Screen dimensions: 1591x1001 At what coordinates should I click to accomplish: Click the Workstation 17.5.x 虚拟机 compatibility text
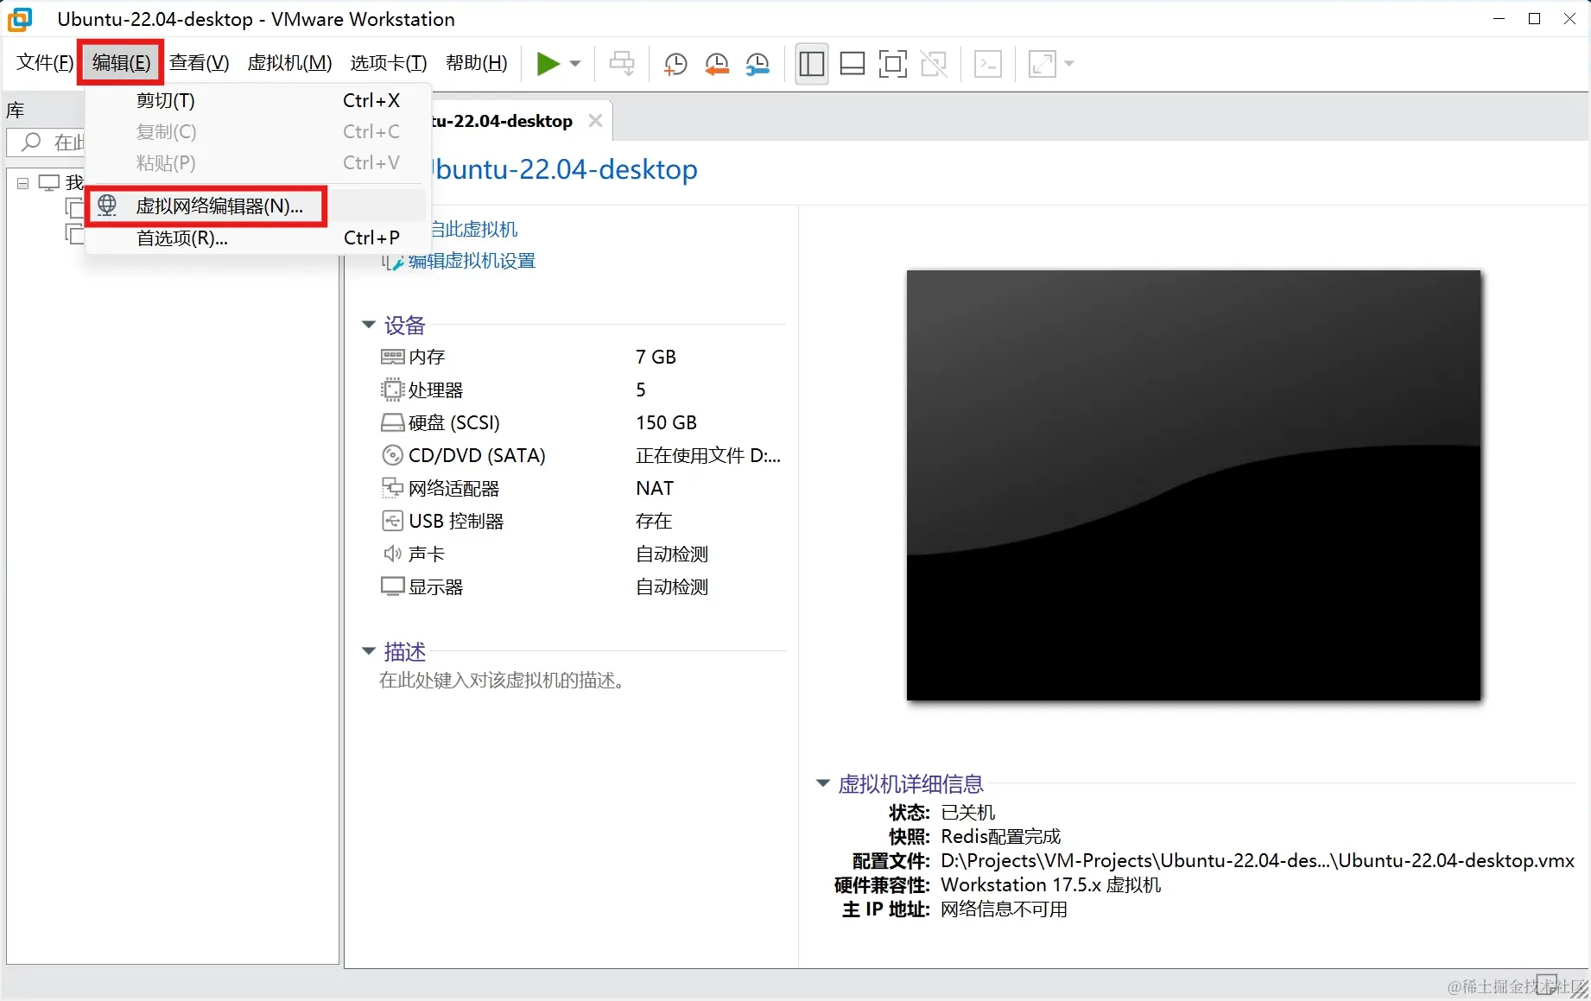click(x=1051, y=885)
